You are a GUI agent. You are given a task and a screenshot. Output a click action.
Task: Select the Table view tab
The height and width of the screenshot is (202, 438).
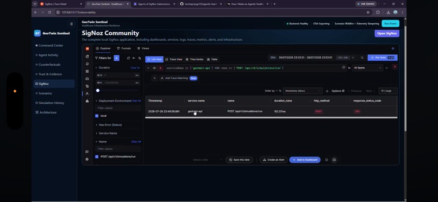pos(212,59)
